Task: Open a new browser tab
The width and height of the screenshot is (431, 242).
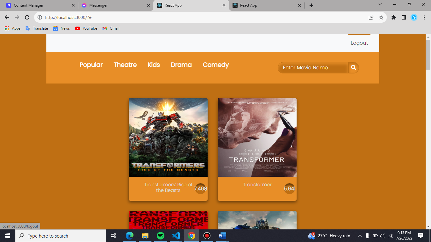Action: 311,5
